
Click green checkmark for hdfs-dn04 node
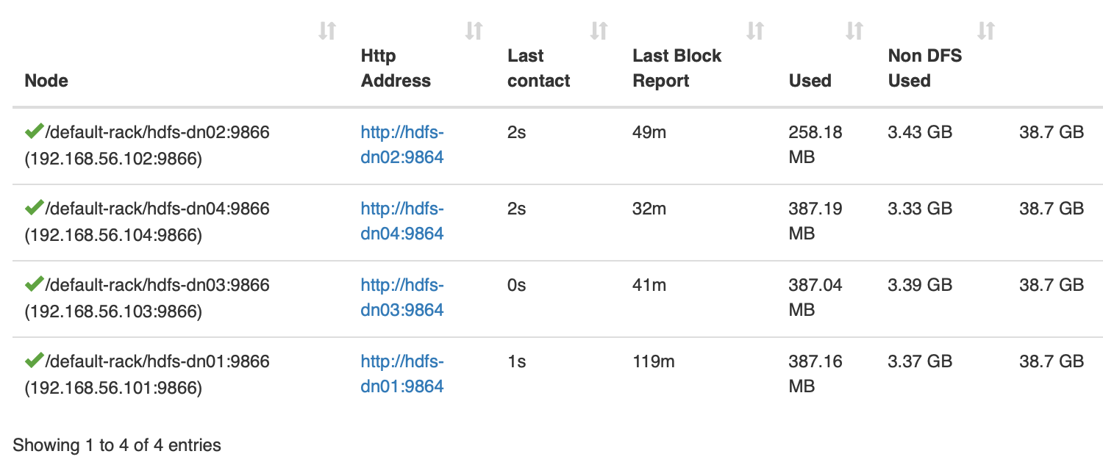pyautogui.click(x=34, y=208)
